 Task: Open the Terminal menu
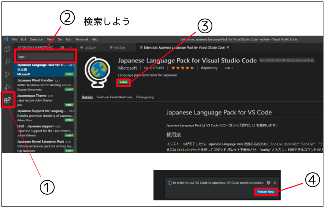(81, 39)
